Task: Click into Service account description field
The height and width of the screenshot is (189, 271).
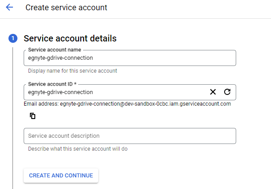Action: (x=130, y=136)
